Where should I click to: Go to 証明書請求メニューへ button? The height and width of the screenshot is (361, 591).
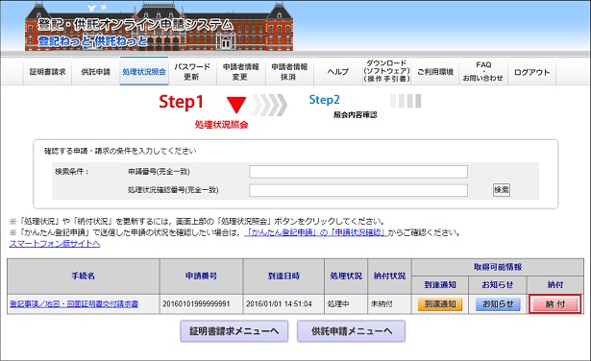(x=234, y=331)
